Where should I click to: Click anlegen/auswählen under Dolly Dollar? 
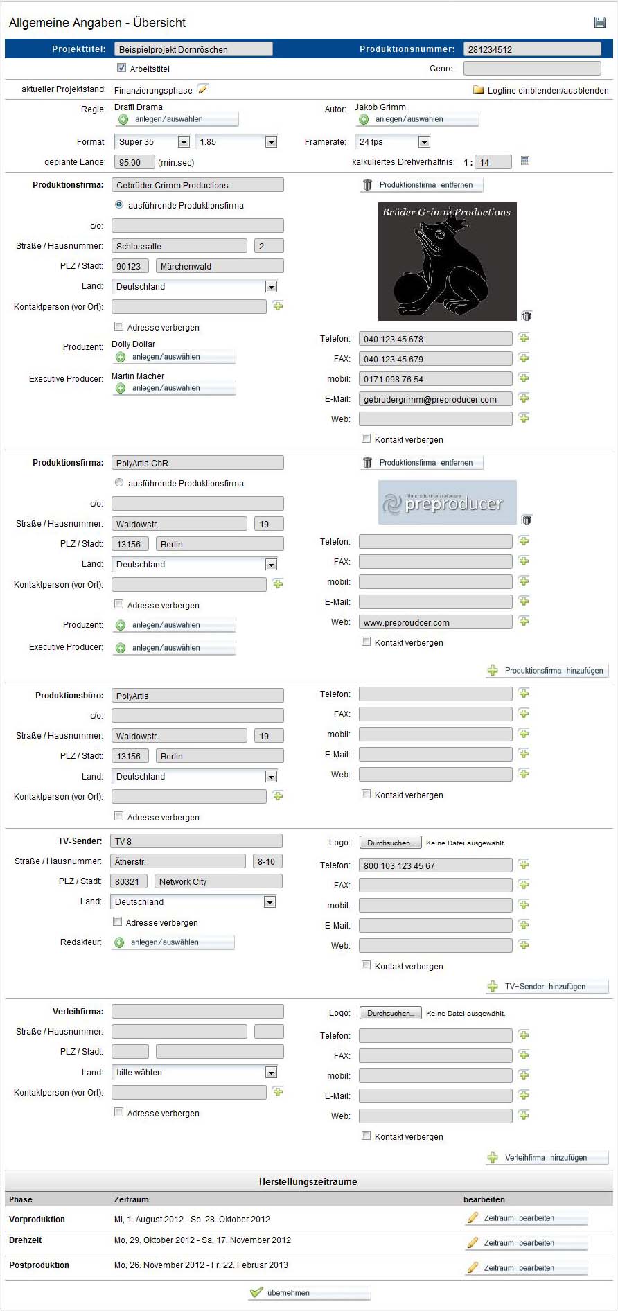(x=174, y=357)
